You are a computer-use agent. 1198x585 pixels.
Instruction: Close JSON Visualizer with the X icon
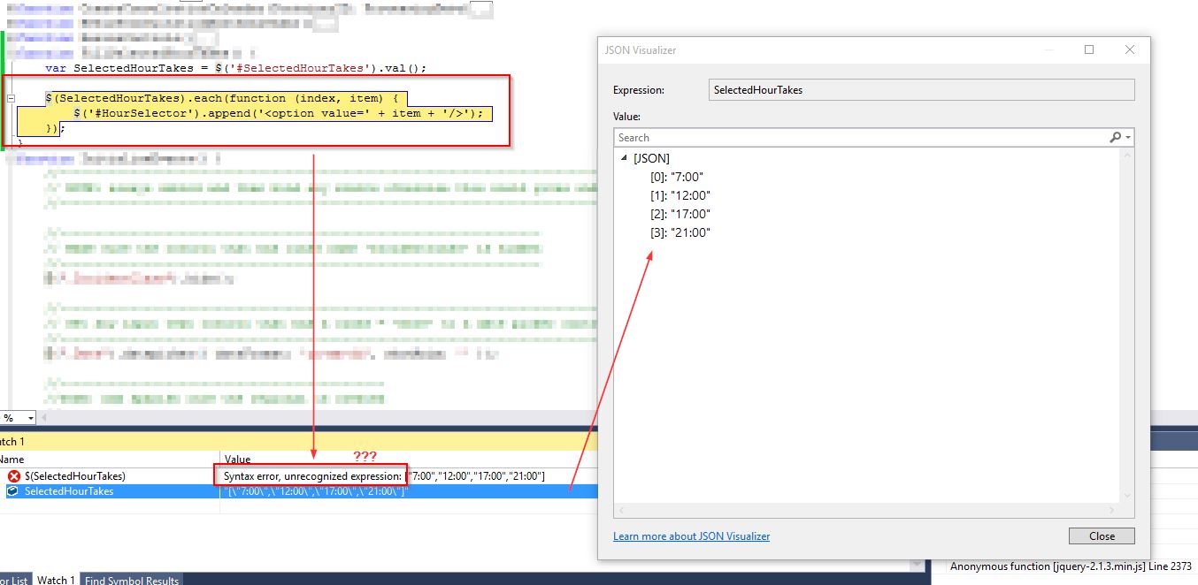point(1129,50)
